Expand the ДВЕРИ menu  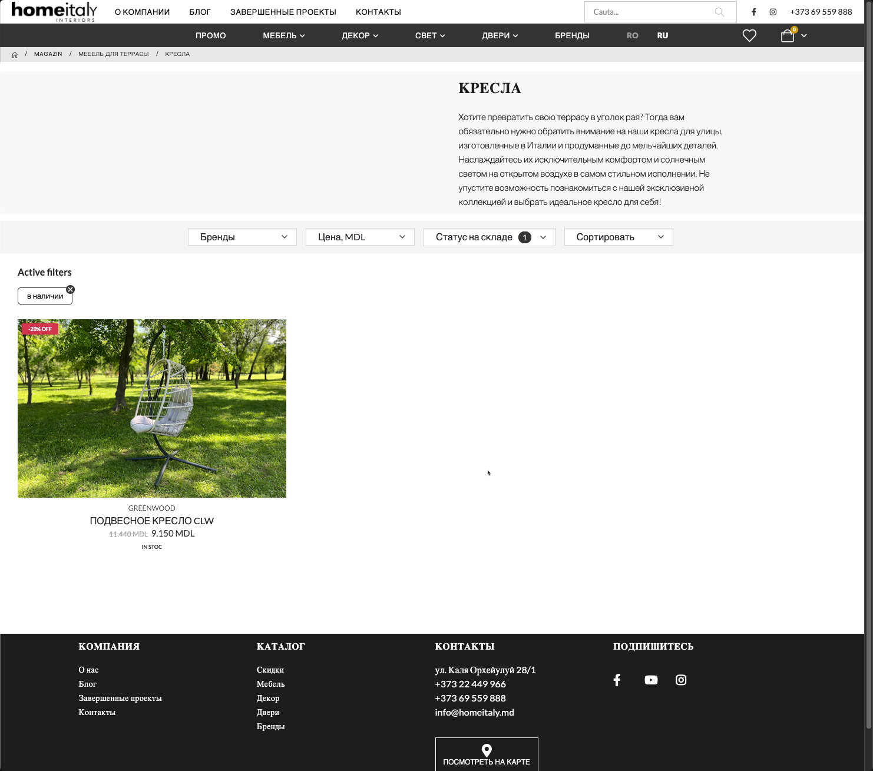pyautogui.click(x=500, y=35)
